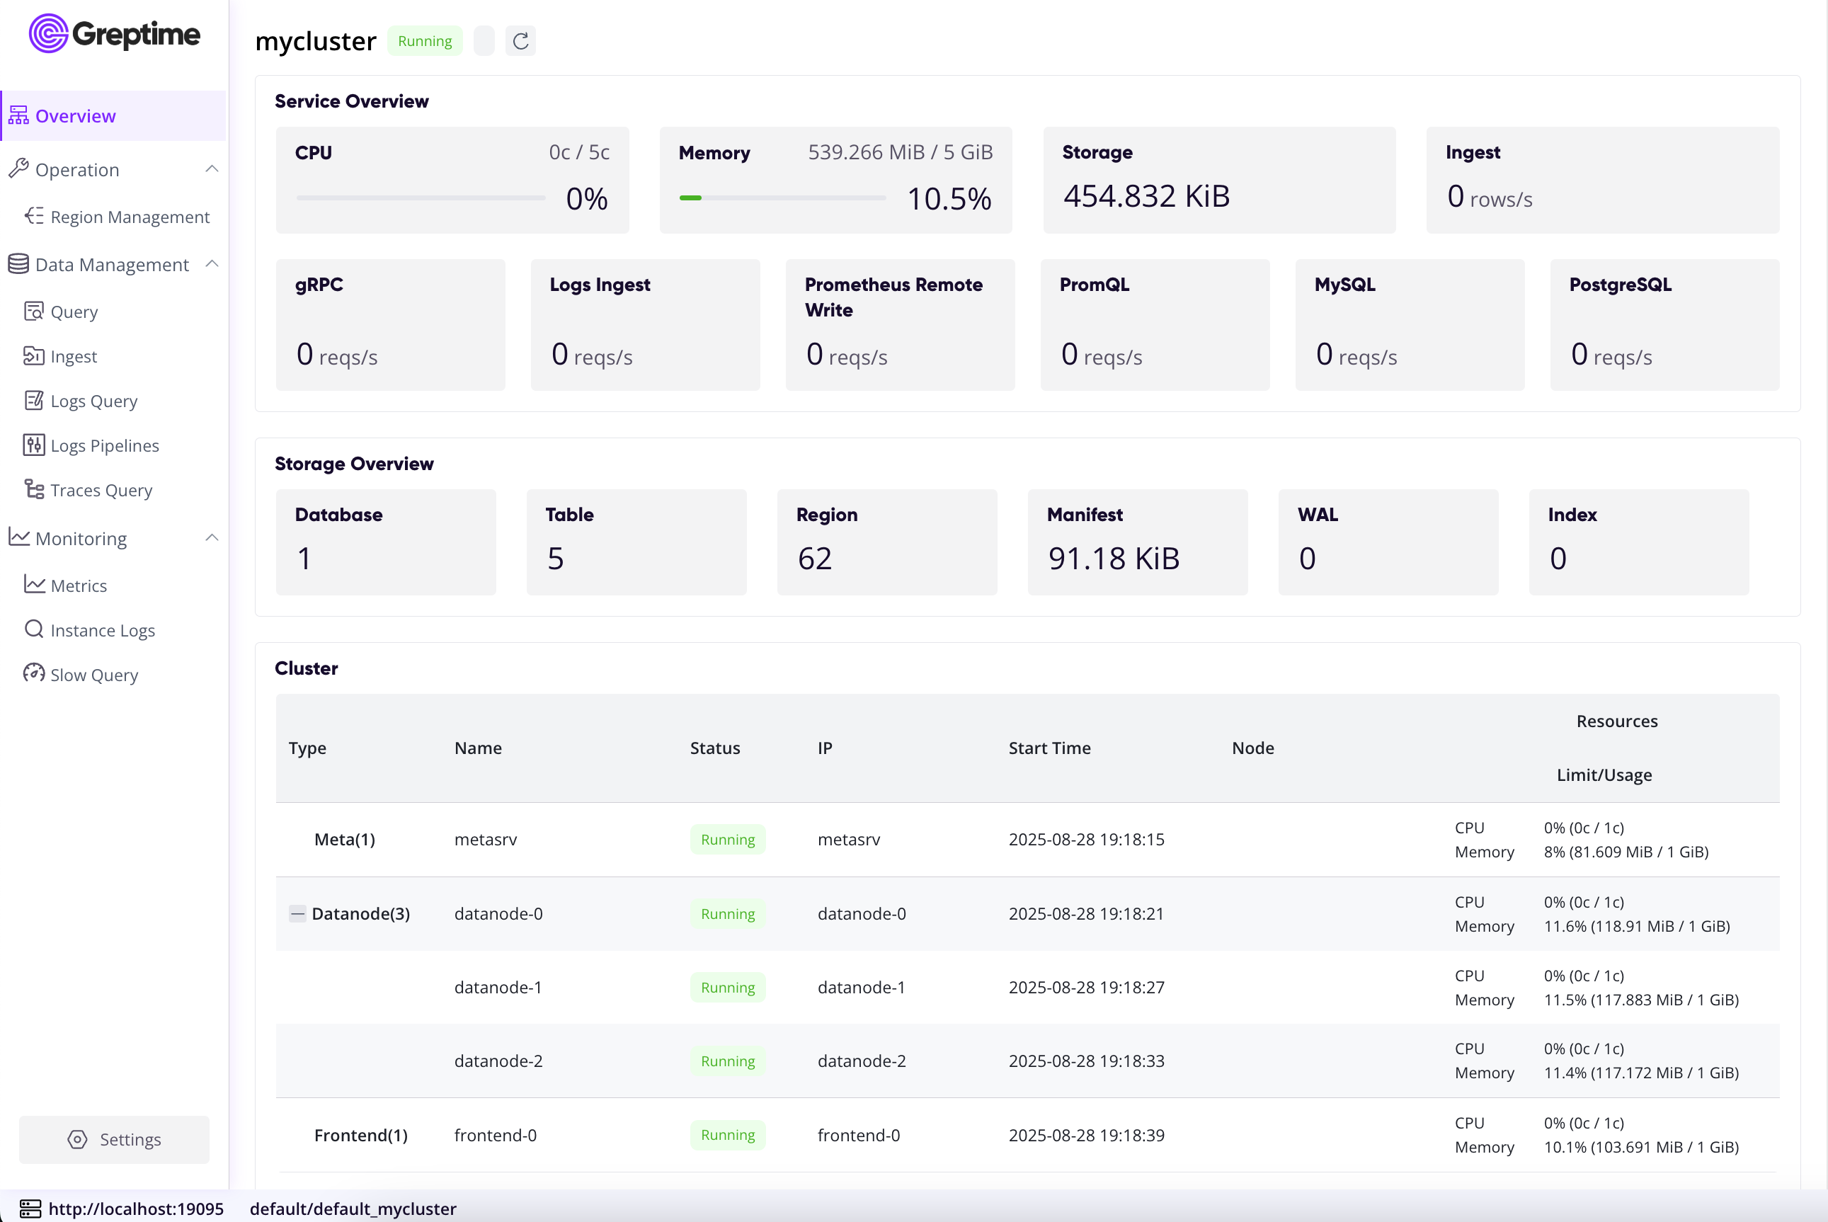Click the server icon beside localhost URL
The width and height of the screenshot is (1828, 1222).
pos(30,1208)
